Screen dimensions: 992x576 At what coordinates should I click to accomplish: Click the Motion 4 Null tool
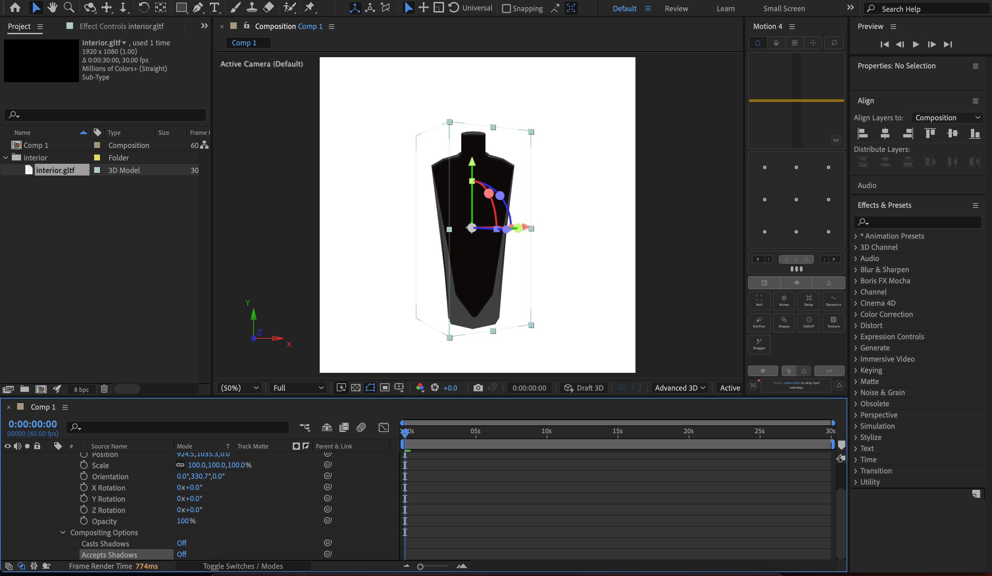[x=759, y=300]
